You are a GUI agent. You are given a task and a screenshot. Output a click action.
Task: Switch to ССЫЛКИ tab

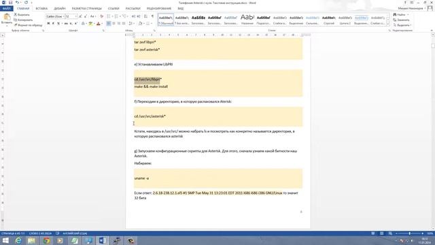pos(114,9)
